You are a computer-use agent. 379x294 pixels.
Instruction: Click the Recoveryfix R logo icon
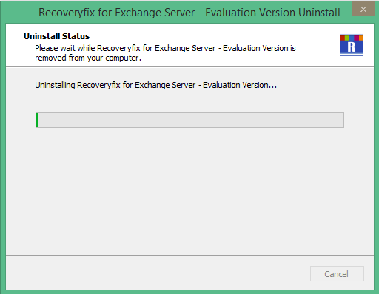[352, 45]
